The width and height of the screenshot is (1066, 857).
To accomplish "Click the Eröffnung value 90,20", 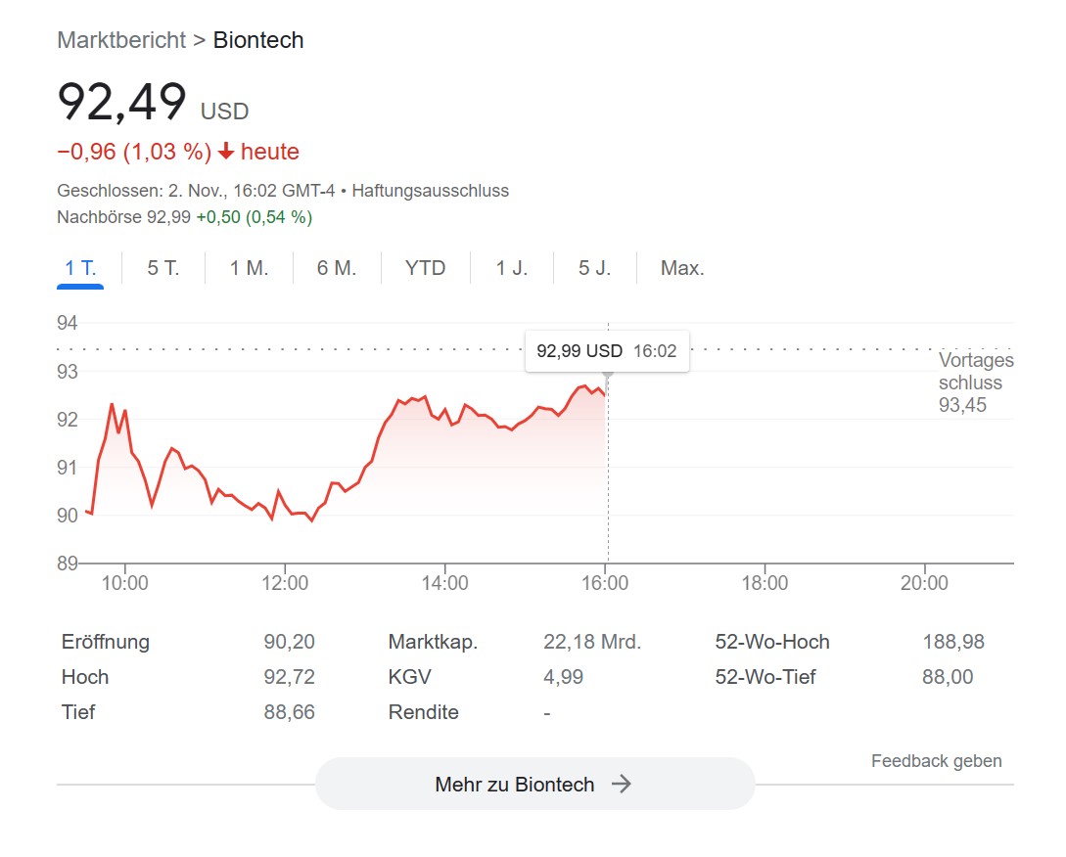I will (x=290, y=642).
